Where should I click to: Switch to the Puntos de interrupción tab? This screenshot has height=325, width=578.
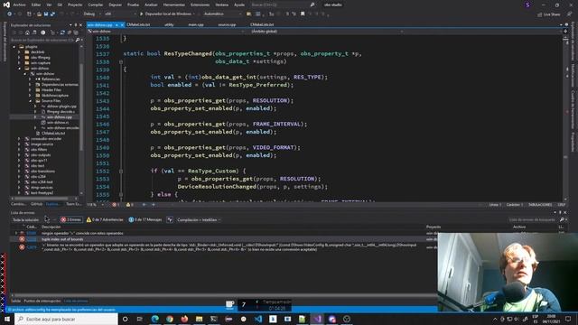(42, 301)
